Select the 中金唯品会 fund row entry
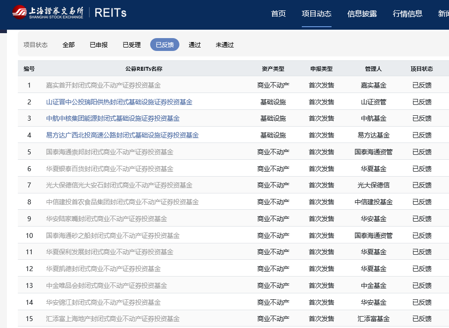 click(106, 285)
